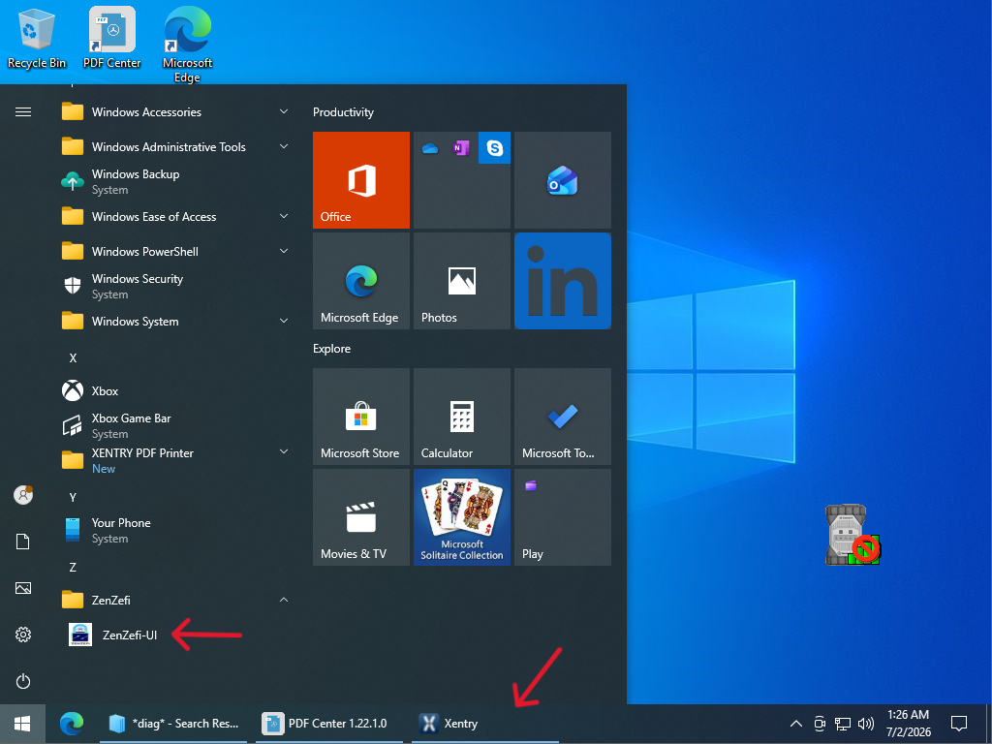Open PDF Center desktop shortcut
This screenshot has height=744, width=992.
tap(112, 37)
